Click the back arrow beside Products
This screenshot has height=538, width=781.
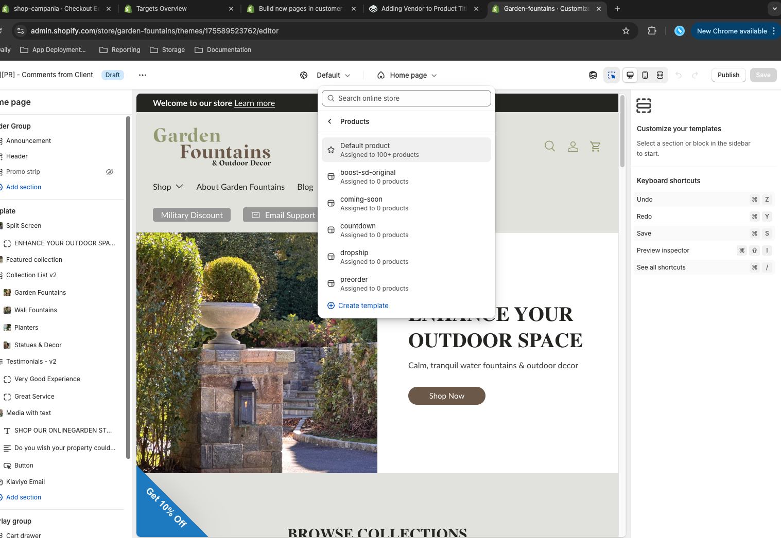click(330, 121)
